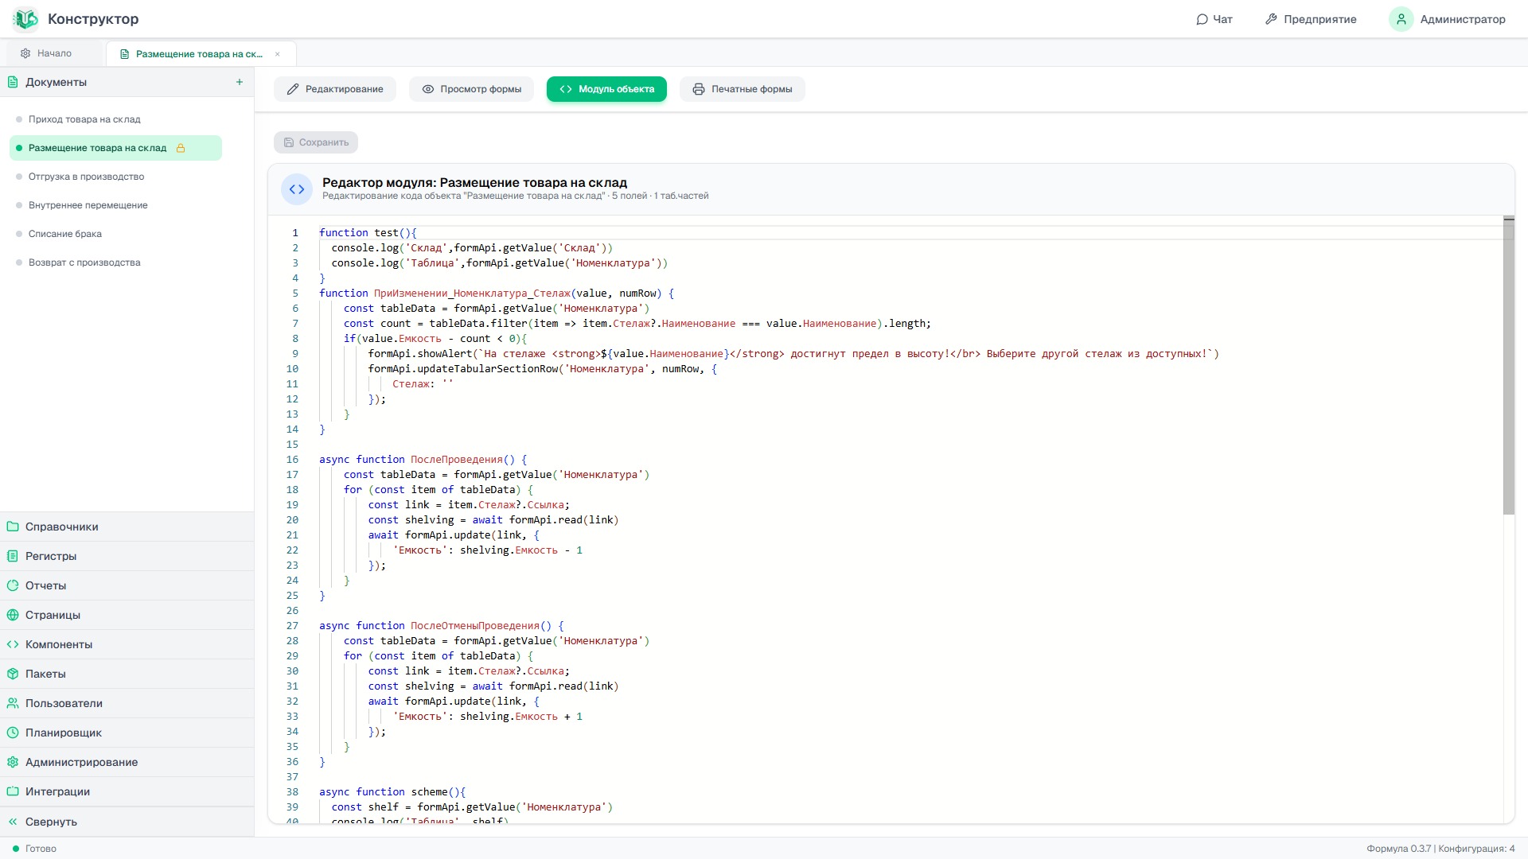Click the editor title Редактор модуля
This screenshot has width=1528, height=859.
474,183
